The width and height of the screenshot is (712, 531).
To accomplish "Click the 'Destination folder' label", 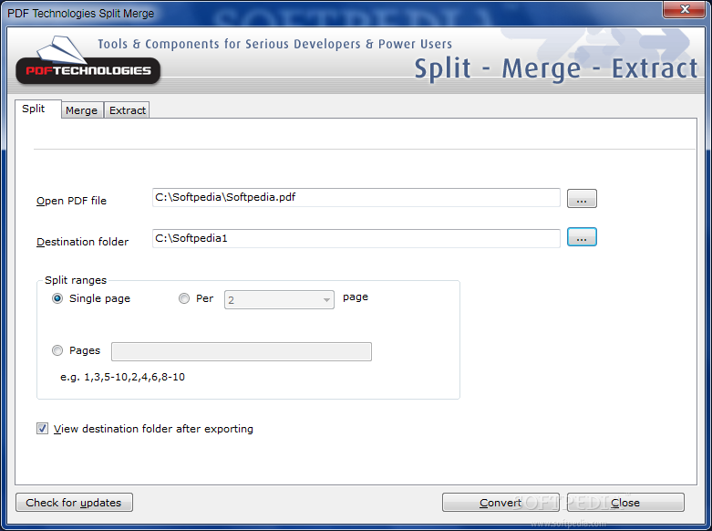I will point(83,242).
